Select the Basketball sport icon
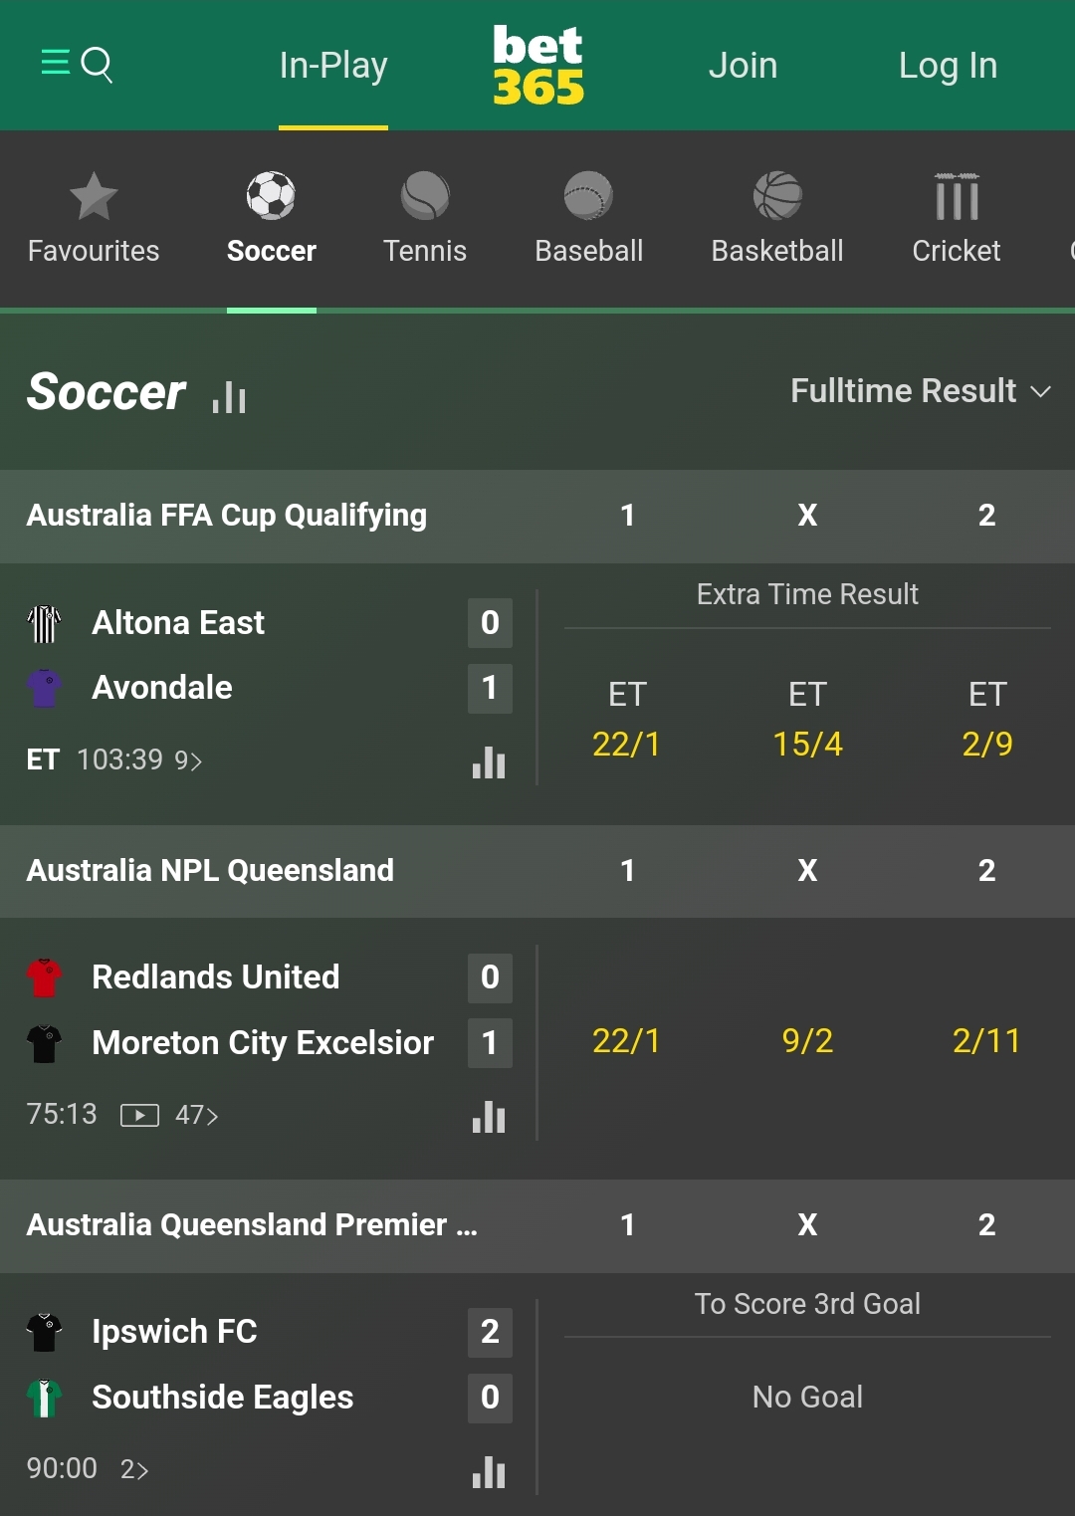The image size is (1075, 1516). coord(777,196)
